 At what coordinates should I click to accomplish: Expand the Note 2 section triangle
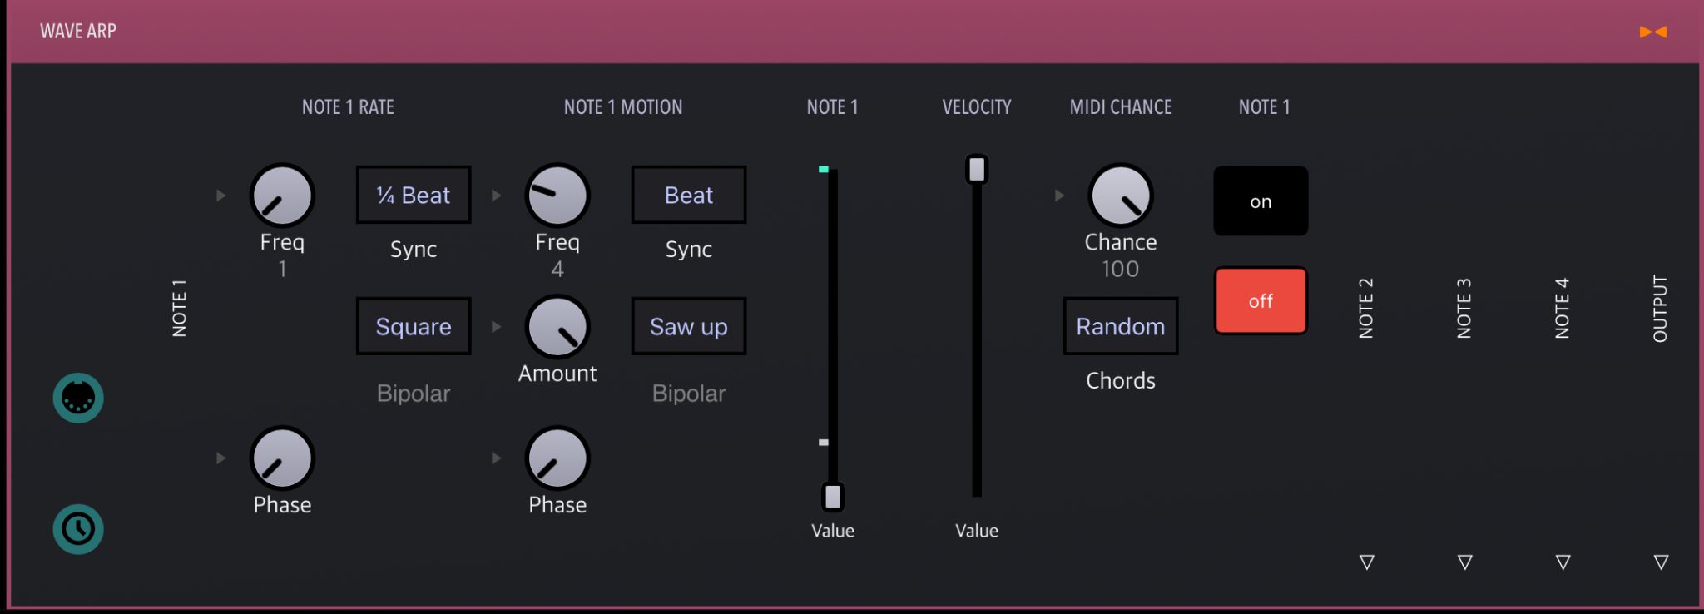coord(1366,562)
